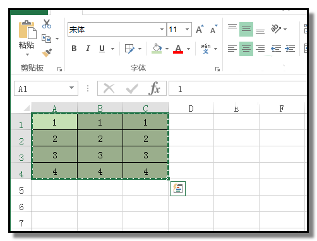Image resolution: width=317 pixels, height=241 pixels.
Task: Open Insert Function fx
Action: [x=155, y=88]
